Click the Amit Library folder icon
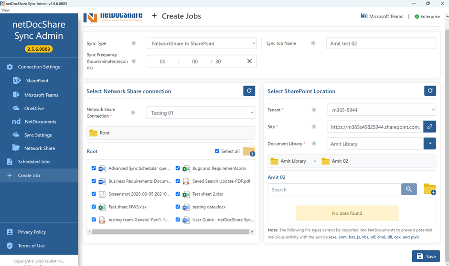The image size is (449, 266). coord(274,161)
